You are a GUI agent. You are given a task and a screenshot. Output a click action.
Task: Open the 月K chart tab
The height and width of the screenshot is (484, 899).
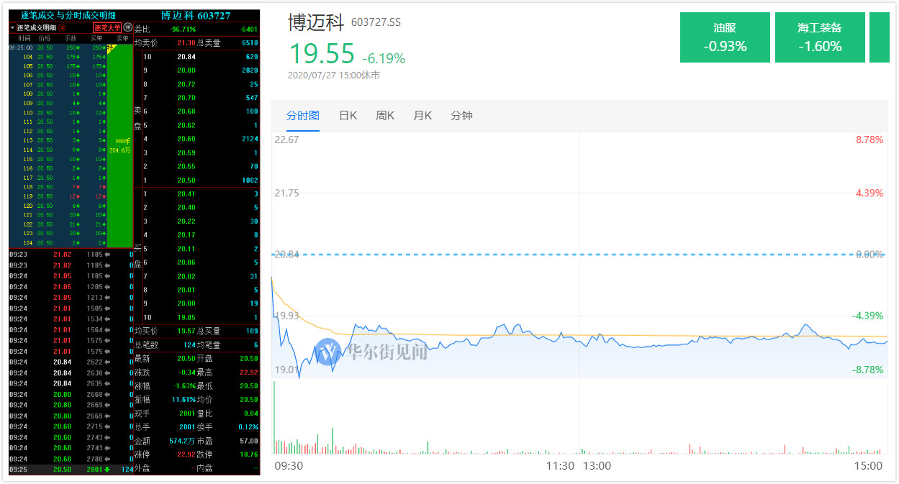[423, 115]
